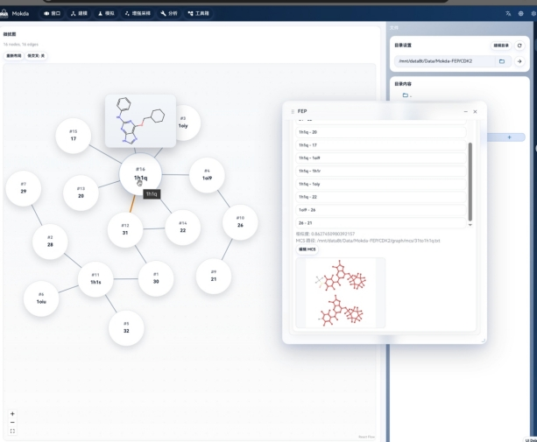Select the '1h1q - 20' pair
This screenshot has height=442, width=537.
[381, 132]
